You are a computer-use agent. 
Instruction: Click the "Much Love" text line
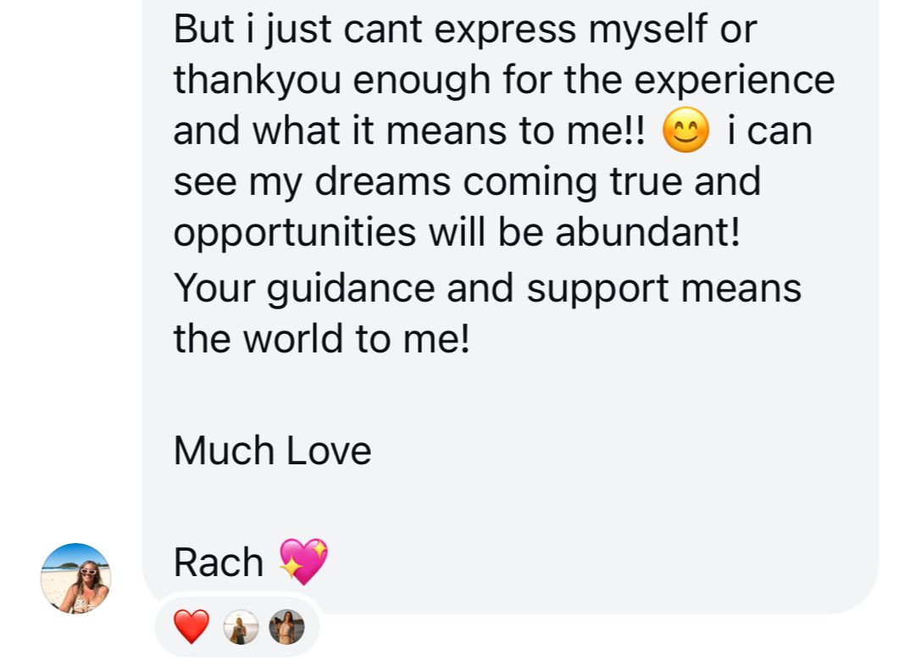coord(272,451)
